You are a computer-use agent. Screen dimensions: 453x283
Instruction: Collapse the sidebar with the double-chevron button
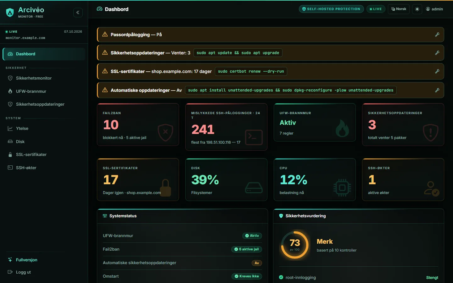[78, 13]
